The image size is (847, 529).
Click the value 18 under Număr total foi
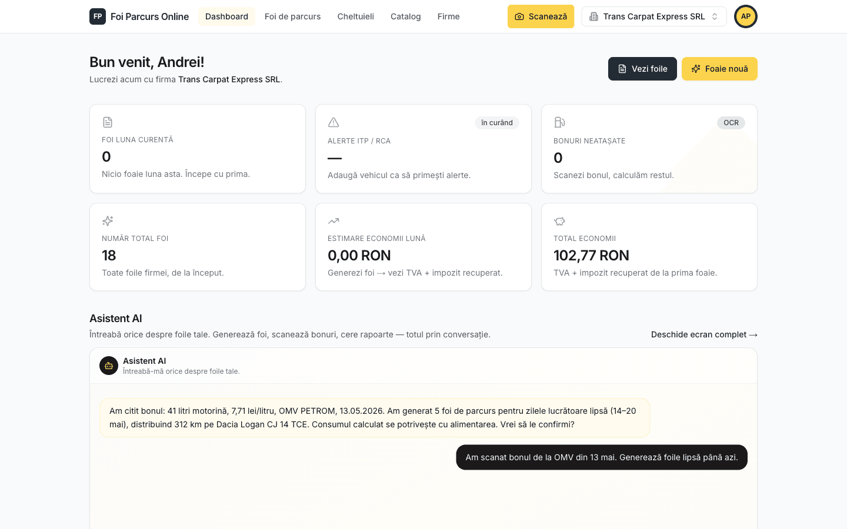click(109, 256)
